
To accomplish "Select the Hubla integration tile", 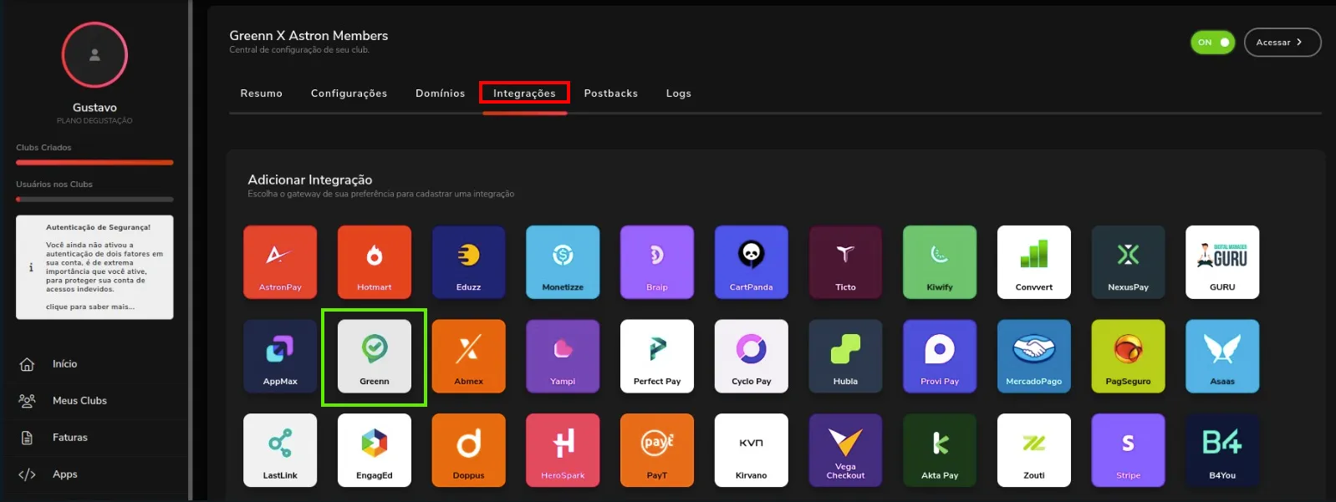I will pos(845,357).
